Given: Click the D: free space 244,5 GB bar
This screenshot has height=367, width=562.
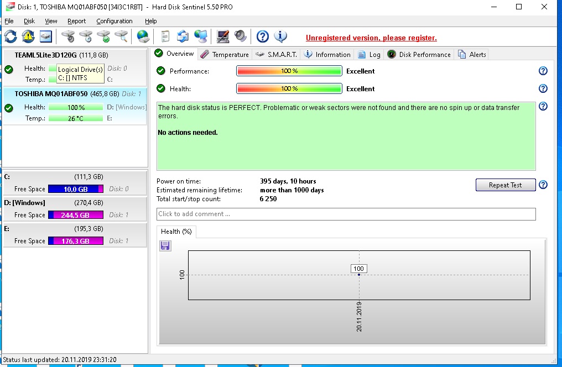Looking at the screenshot, I should point(76,215).
